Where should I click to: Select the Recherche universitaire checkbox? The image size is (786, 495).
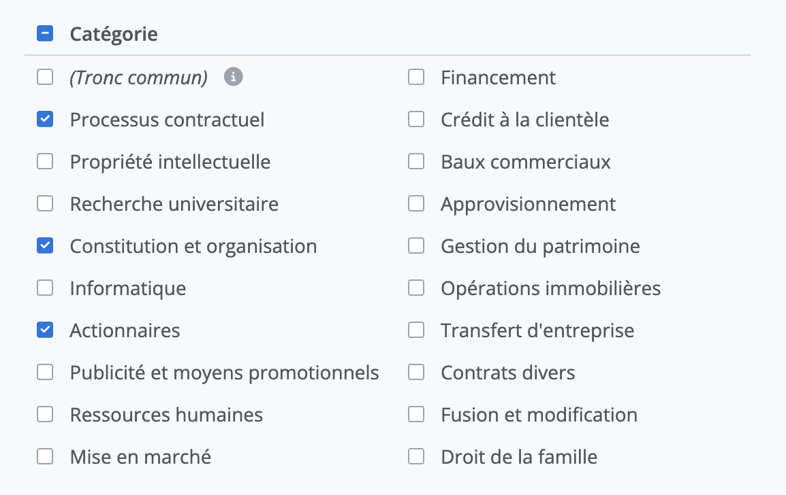(45, 204)
